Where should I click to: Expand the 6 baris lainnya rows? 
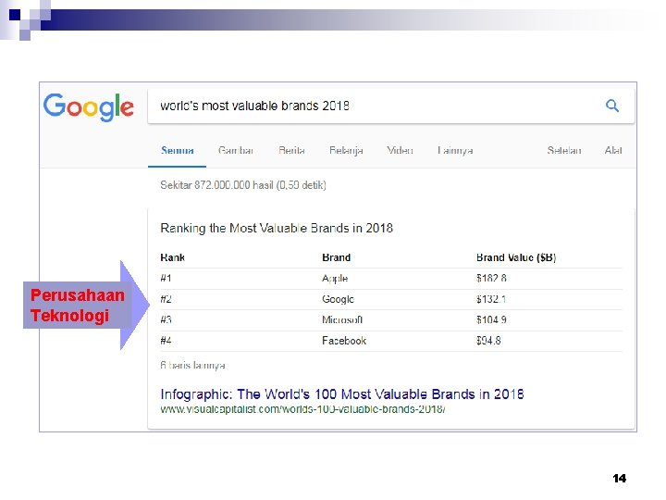click(192, 365)
